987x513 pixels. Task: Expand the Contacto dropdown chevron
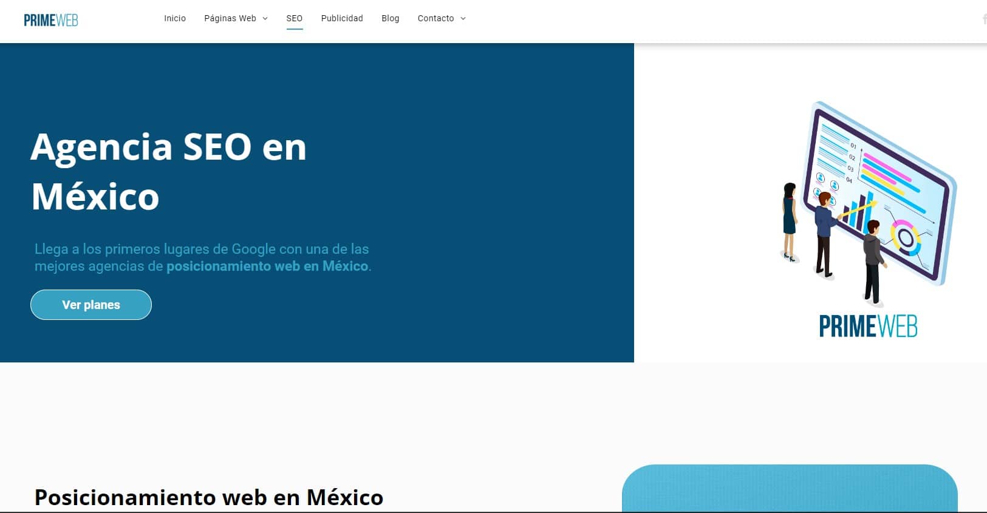coord(463,19)
